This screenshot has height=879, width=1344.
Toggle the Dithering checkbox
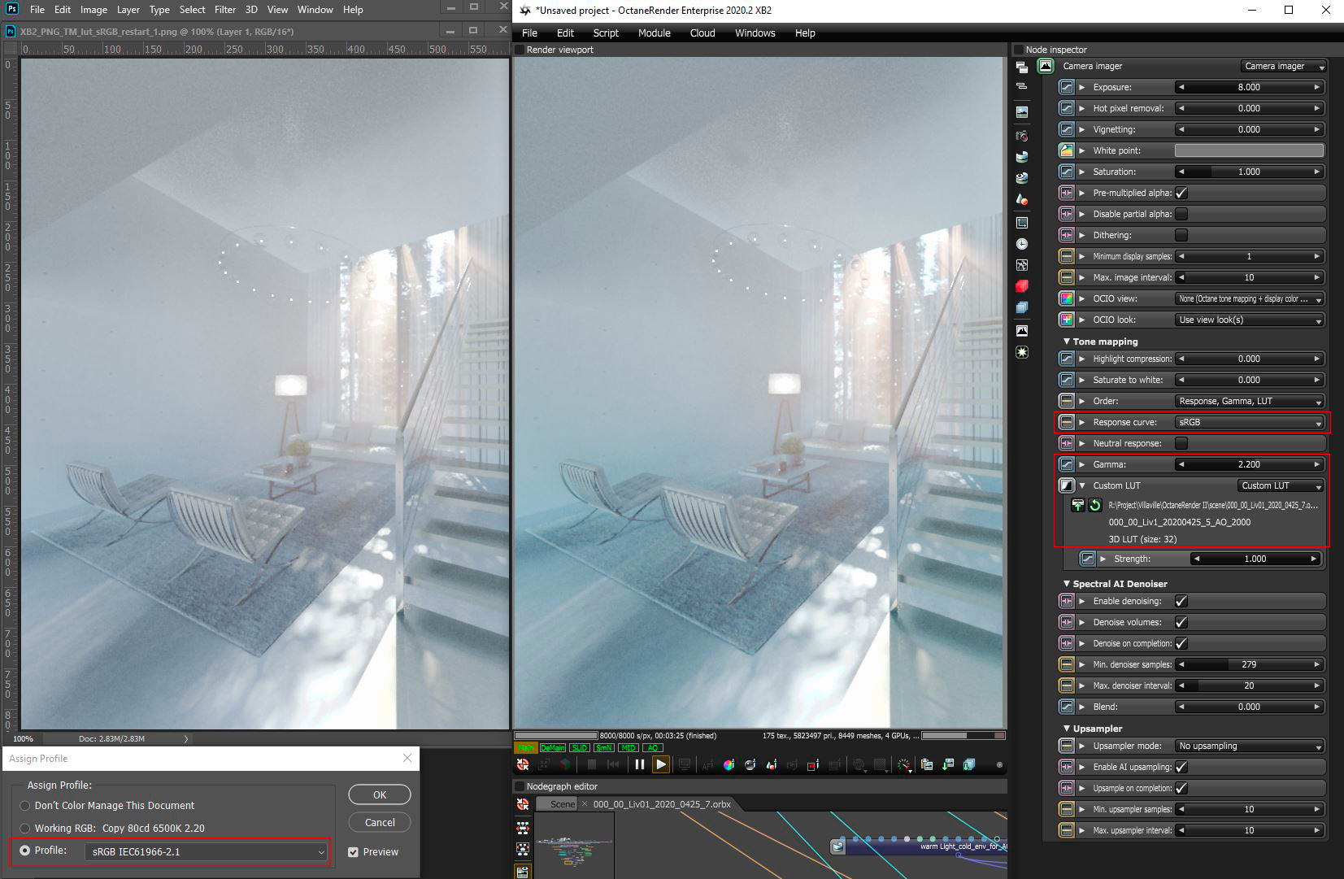coord(1181,235)
